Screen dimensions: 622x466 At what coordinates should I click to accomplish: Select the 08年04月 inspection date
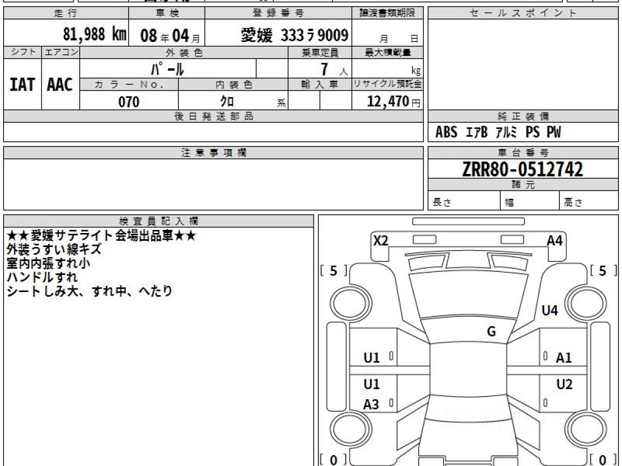[x=169, y=36]
